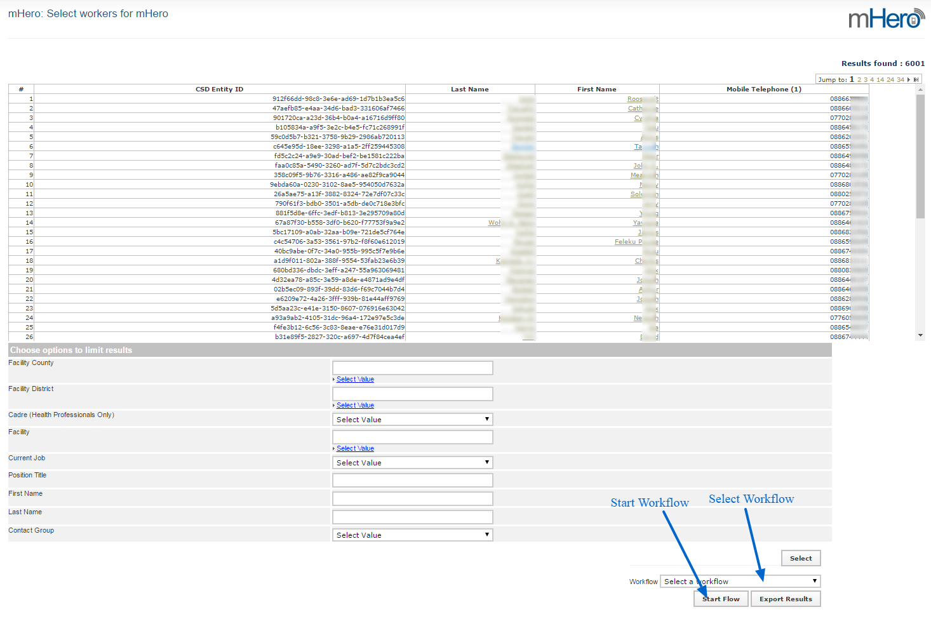Viewport: 931px width, 626px height.
Task: Focus the Position Title input field
Action: [413, 480]
